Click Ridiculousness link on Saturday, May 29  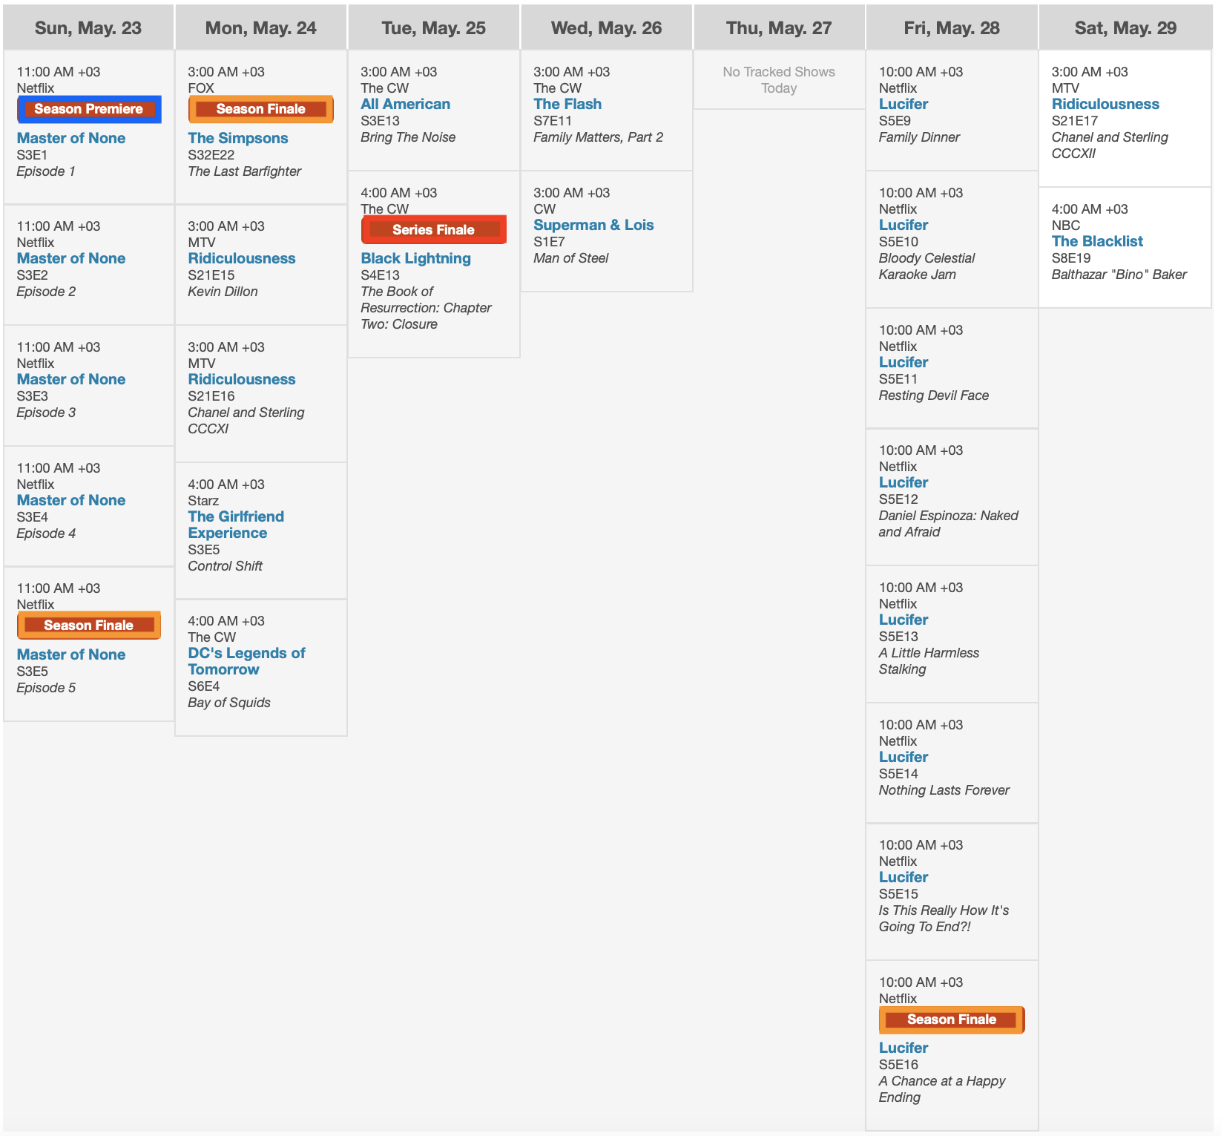click(x=1105, y=104)
